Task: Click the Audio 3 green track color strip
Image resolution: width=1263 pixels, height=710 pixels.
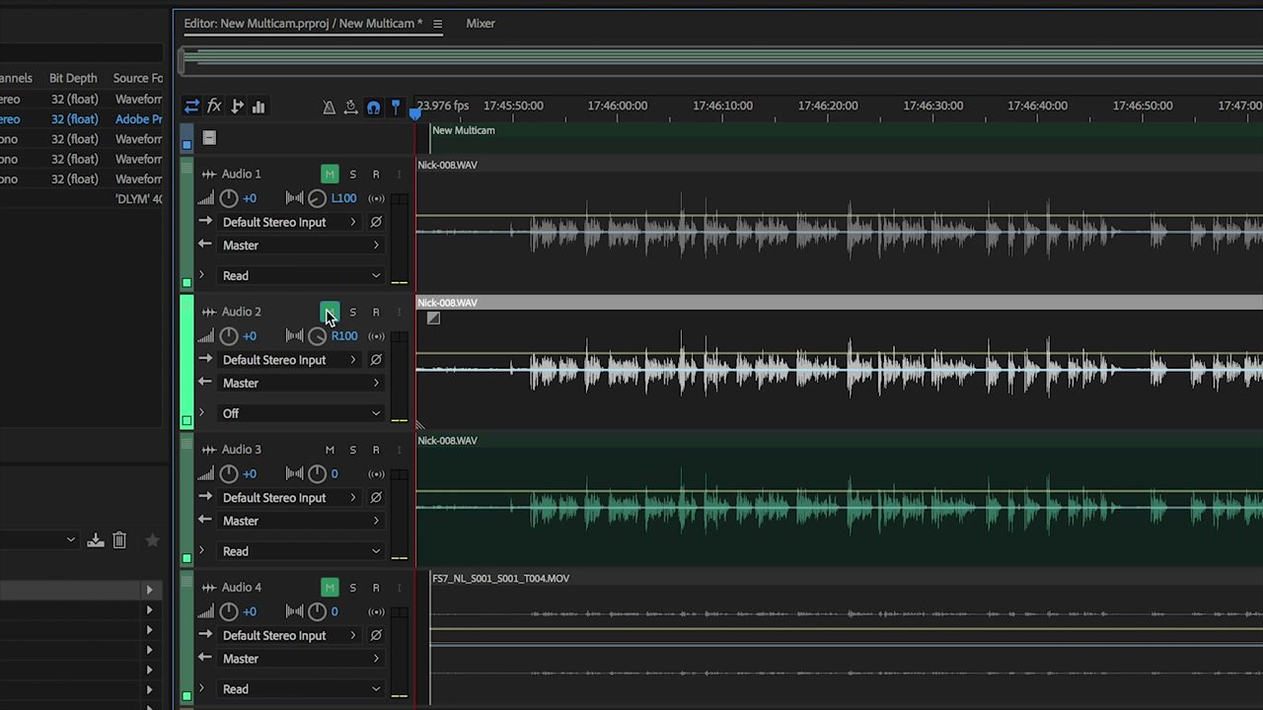Action: (186, 499)
